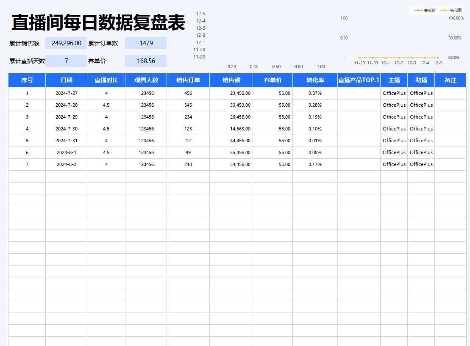470x346 pixels.
Task: Select the date cell 2024-8-1
Action: [x=66, y=152]
